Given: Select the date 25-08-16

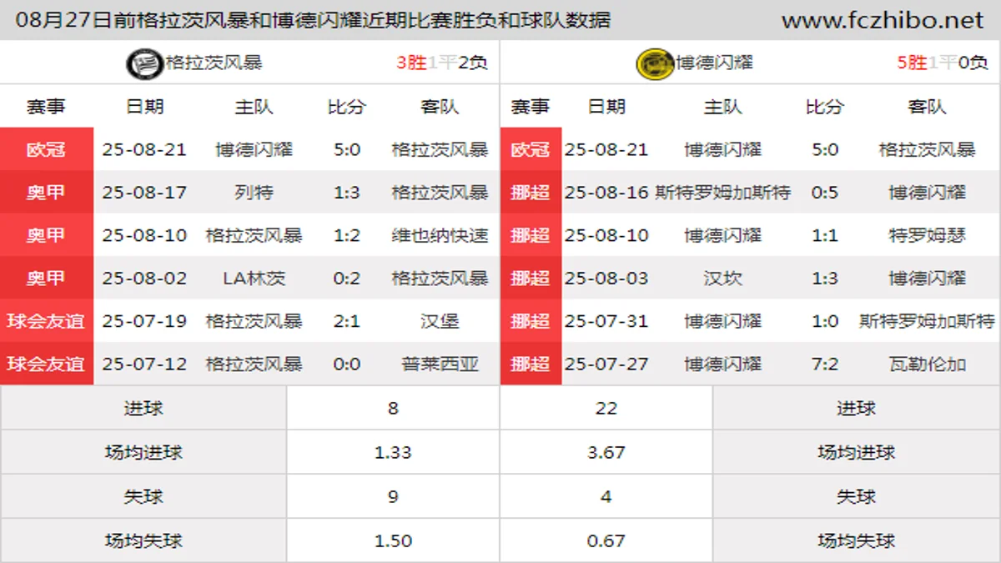Looking at the screenshot, I should [x=606, y=193].
